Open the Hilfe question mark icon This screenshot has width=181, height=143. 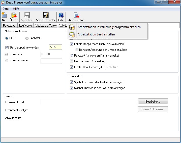coord(61,15)
